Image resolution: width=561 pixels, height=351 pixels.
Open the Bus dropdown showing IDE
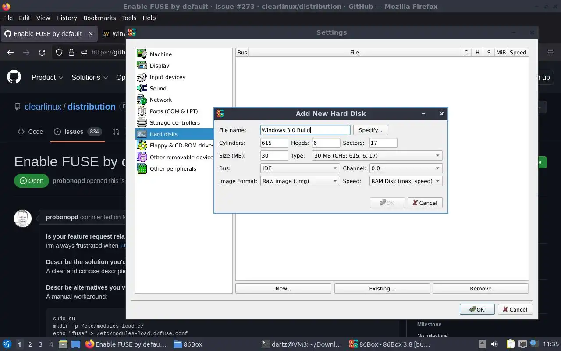coord(300,168)
